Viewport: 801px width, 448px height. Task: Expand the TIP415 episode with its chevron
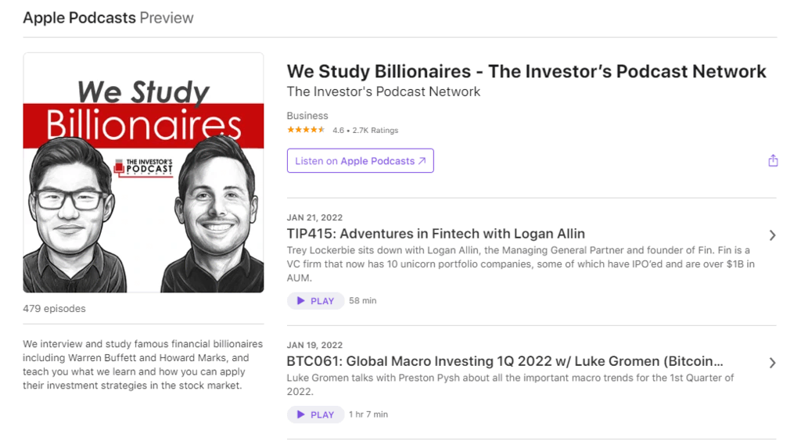tap(772, 235)
